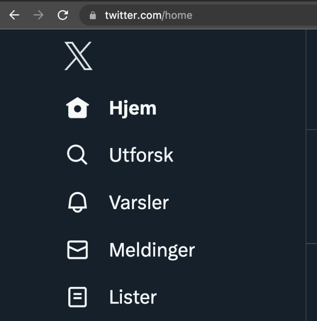Viewport: 317px width, 321px height.
Task: Click the Varsler bell icon
Action: tap(77, 203)
